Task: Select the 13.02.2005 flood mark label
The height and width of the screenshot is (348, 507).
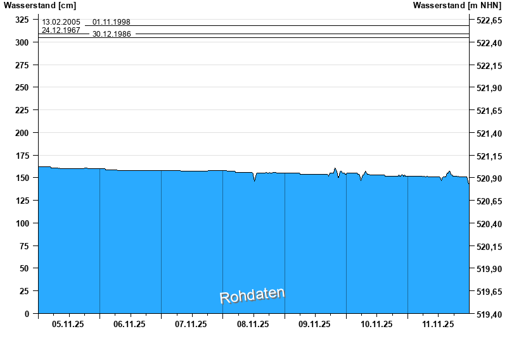Action: (x=61, y=22)
